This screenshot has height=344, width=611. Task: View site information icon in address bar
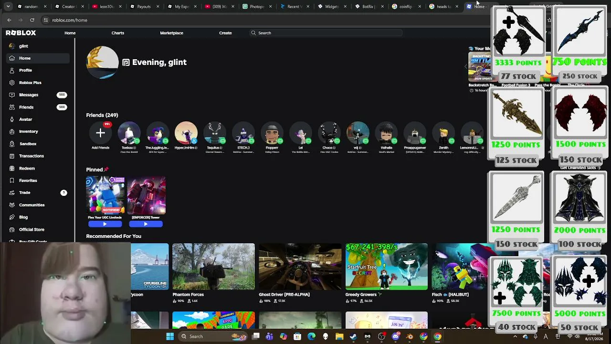[46, 20]
